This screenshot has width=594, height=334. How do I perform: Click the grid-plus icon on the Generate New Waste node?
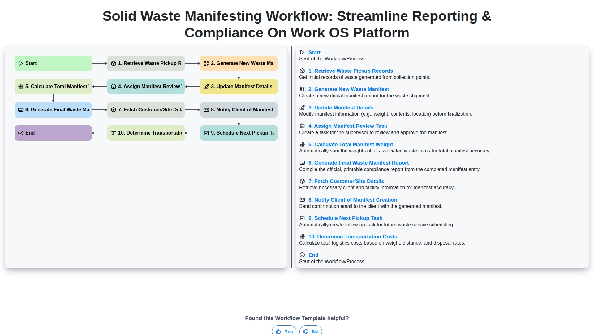pos(206,63)
